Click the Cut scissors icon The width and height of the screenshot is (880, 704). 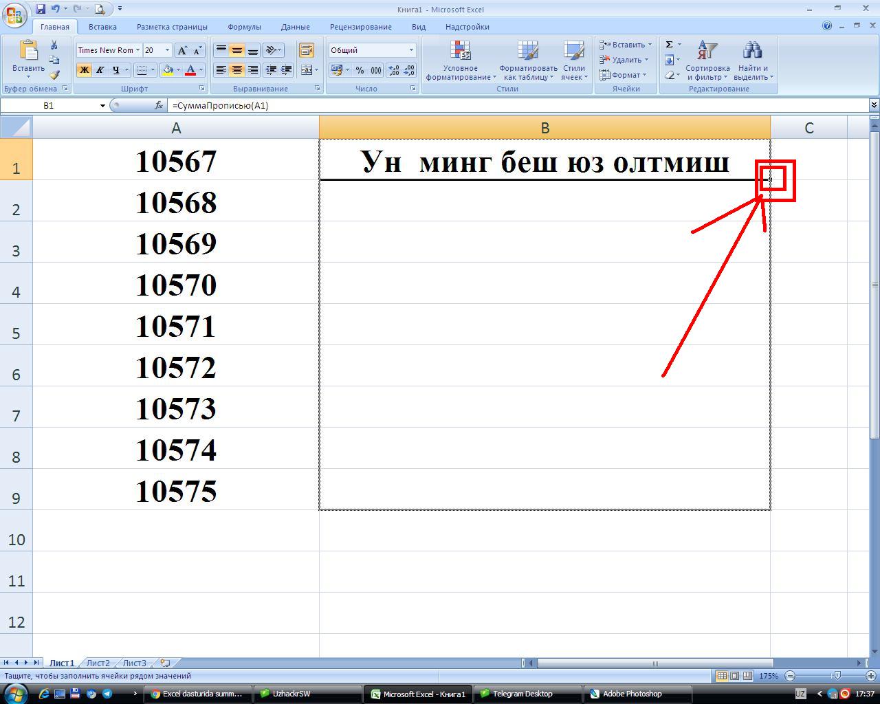pyautogui.click(x=54, y=45)
